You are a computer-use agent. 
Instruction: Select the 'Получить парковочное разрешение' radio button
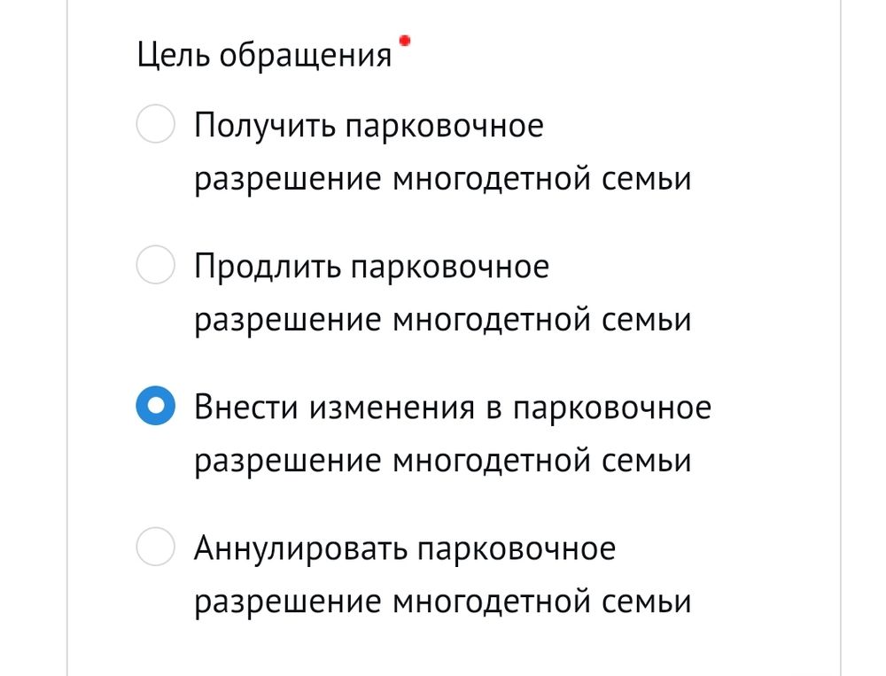tap(155, 125)
